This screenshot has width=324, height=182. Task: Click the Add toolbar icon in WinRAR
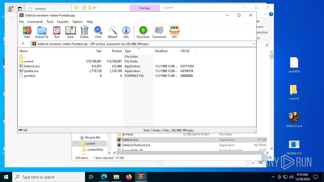pyautogui.click(x=27, y=32)
